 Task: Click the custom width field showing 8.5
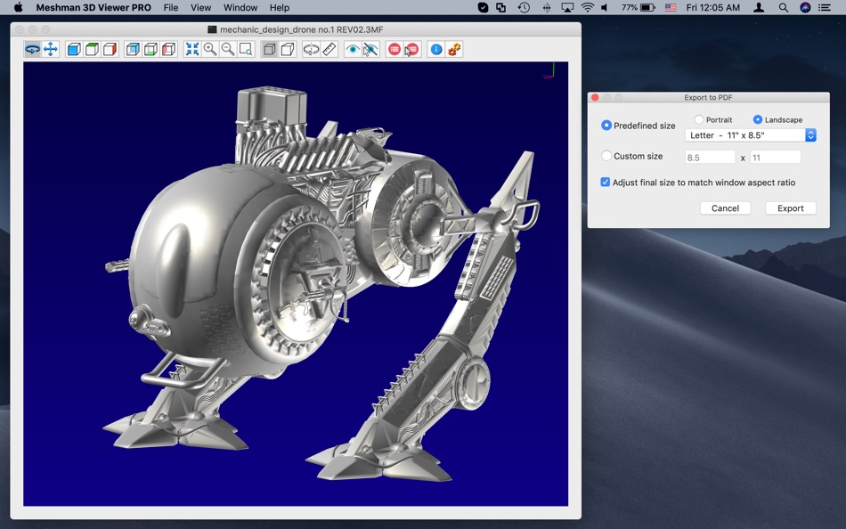[x=710, y=158]
